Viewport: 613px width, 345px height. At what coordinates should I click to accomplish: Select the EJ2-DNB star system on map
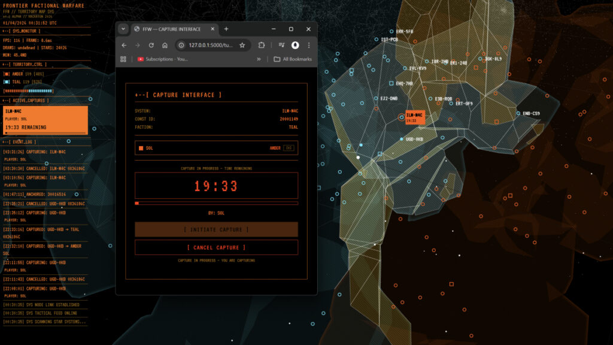[x=376, y=99]
